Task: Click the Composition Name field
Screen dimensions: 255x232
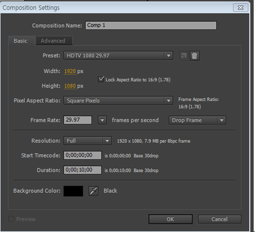Action: pos(151,25)
